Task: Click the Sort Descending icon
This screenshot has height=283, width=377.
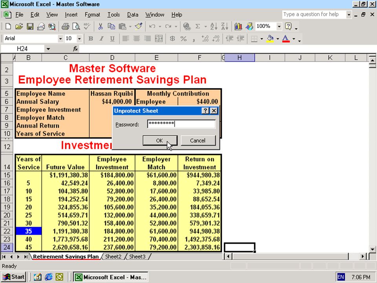Action: (x=225, y=26)
